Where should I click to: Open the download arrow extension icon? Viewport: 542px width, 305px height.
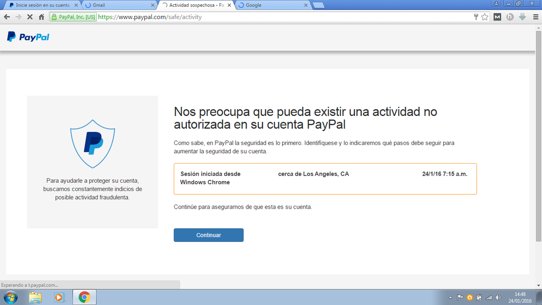(x=522, y=17)
